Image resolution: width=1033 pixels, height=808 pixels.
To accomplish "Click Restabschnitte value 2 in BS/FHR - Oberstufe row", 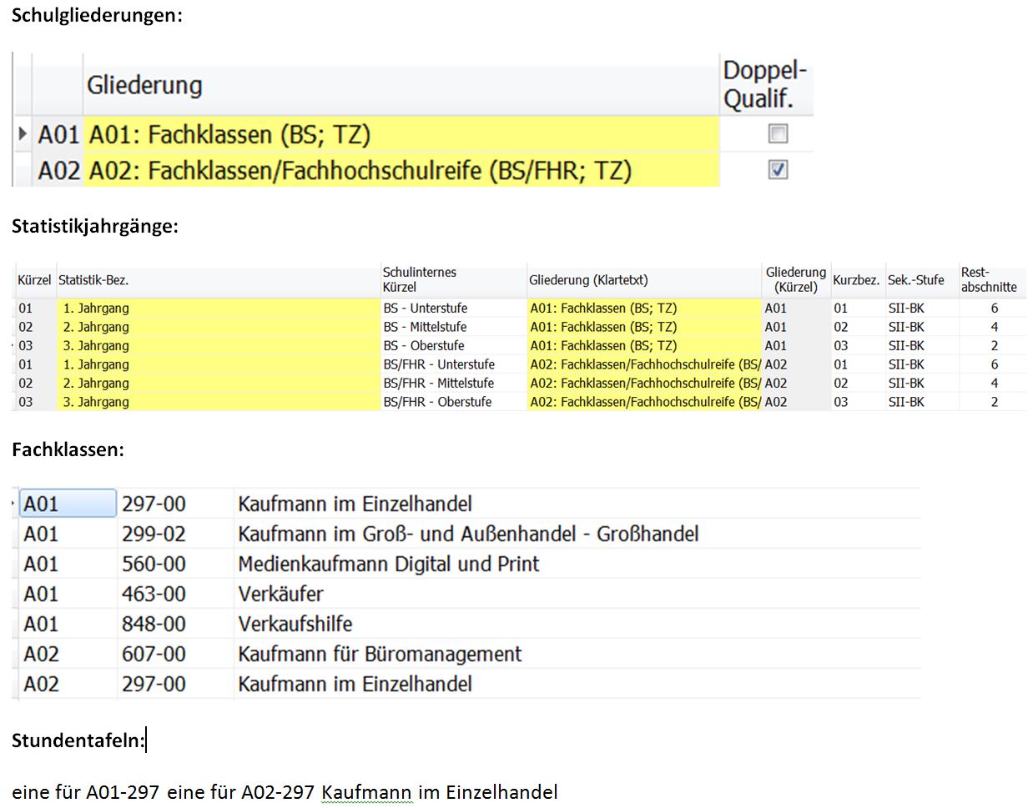I will coord(994,402).
